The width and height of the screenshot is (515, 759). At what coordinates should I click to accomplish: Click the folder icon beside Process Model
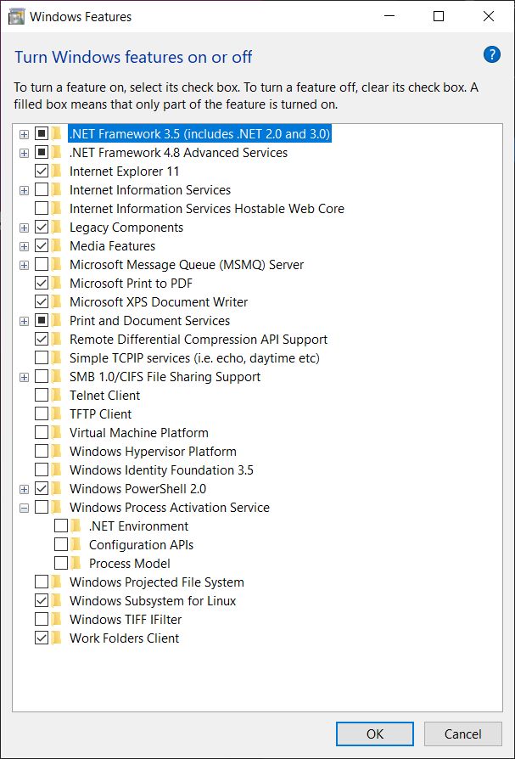tap(76, 564)
